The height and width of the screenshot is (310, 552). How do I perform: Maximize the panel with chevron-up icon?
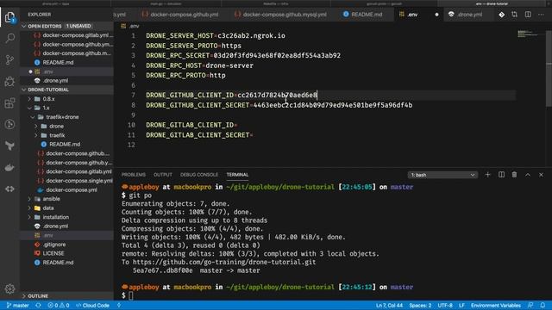click(x=528, y=175)
